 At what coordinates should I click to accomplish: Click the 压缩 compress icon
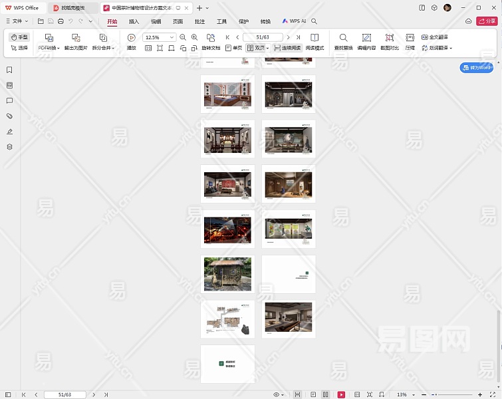[x=410, y=38]
